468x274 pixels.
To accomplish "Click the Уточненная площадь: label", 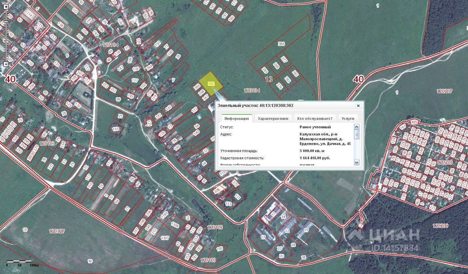I will point(239,151).
